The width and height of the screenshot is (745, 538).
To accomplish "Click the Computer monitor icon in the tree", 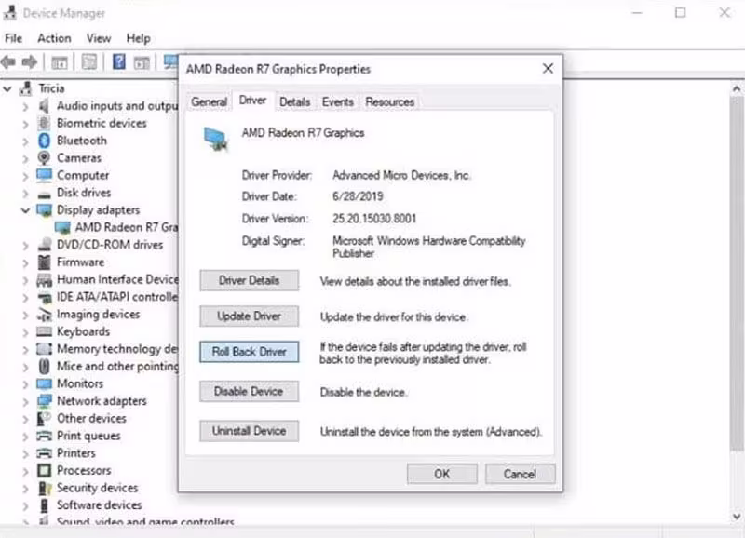I will pyautogui.click(x=44, y=175).
